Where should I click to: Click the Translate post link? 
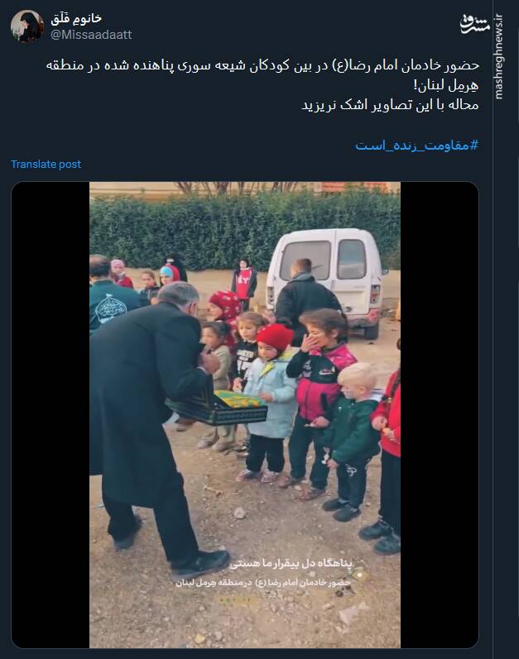(x=46, y=164)
